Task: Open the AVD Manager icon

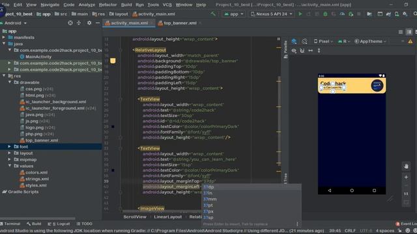Action: point(397,14)
